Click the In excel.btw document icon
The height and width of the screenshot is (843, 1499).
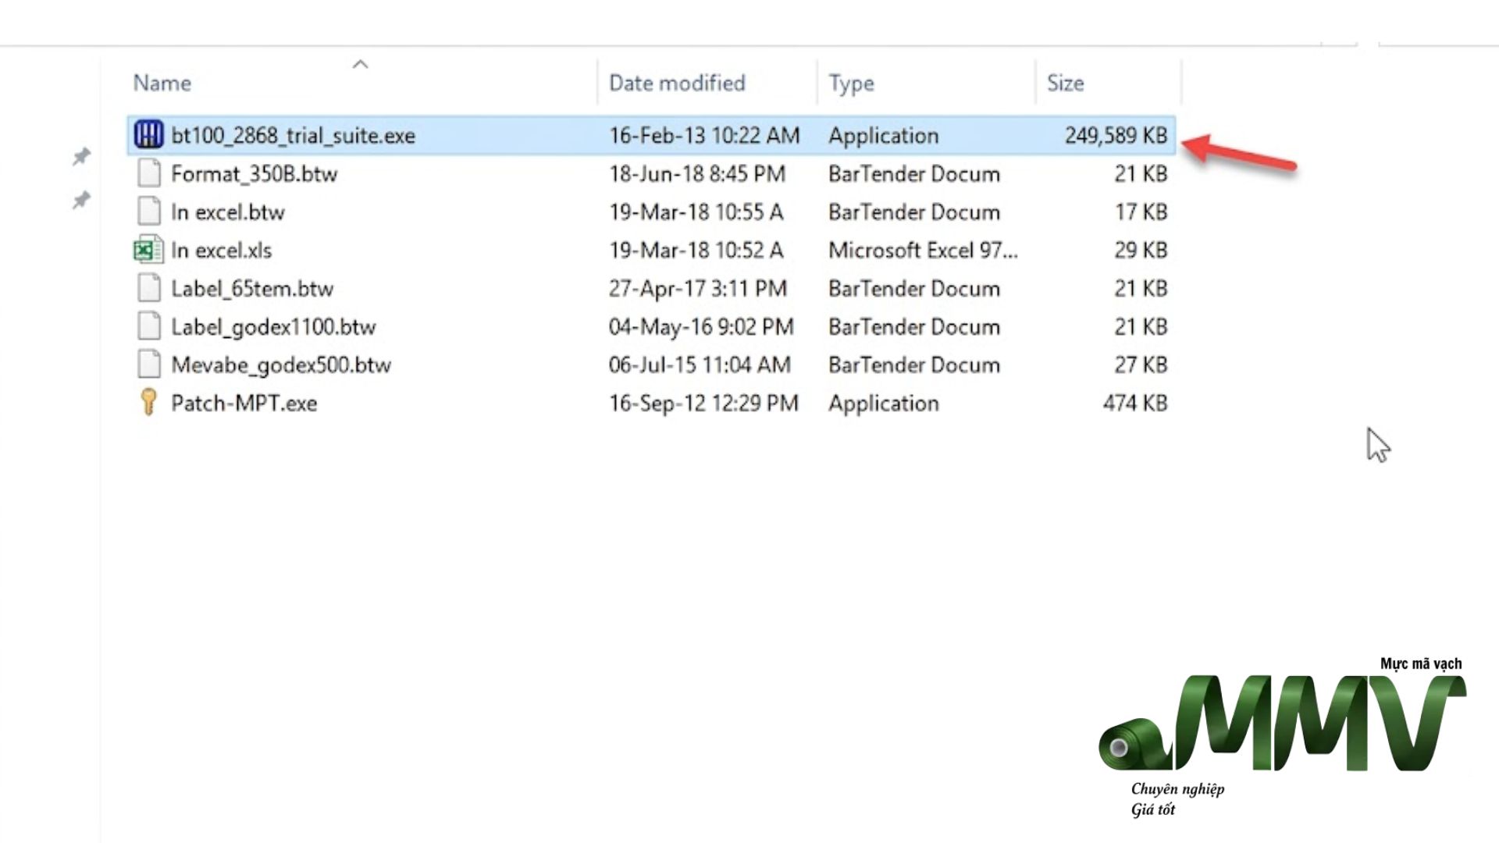pyautogui.click(x=148, y=212)
